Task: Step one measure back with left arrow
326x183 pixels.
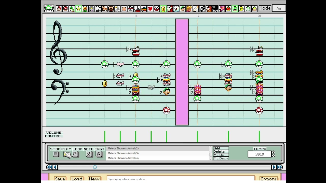Action: (x=55, y=167)
